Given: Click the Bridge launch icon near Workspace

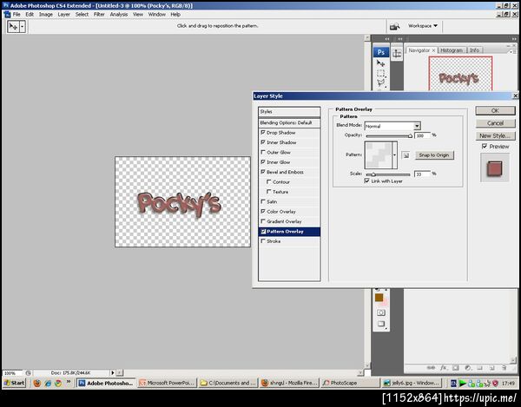Looking at the screenshot, I should pyautogui.click(x=394, y=26).
